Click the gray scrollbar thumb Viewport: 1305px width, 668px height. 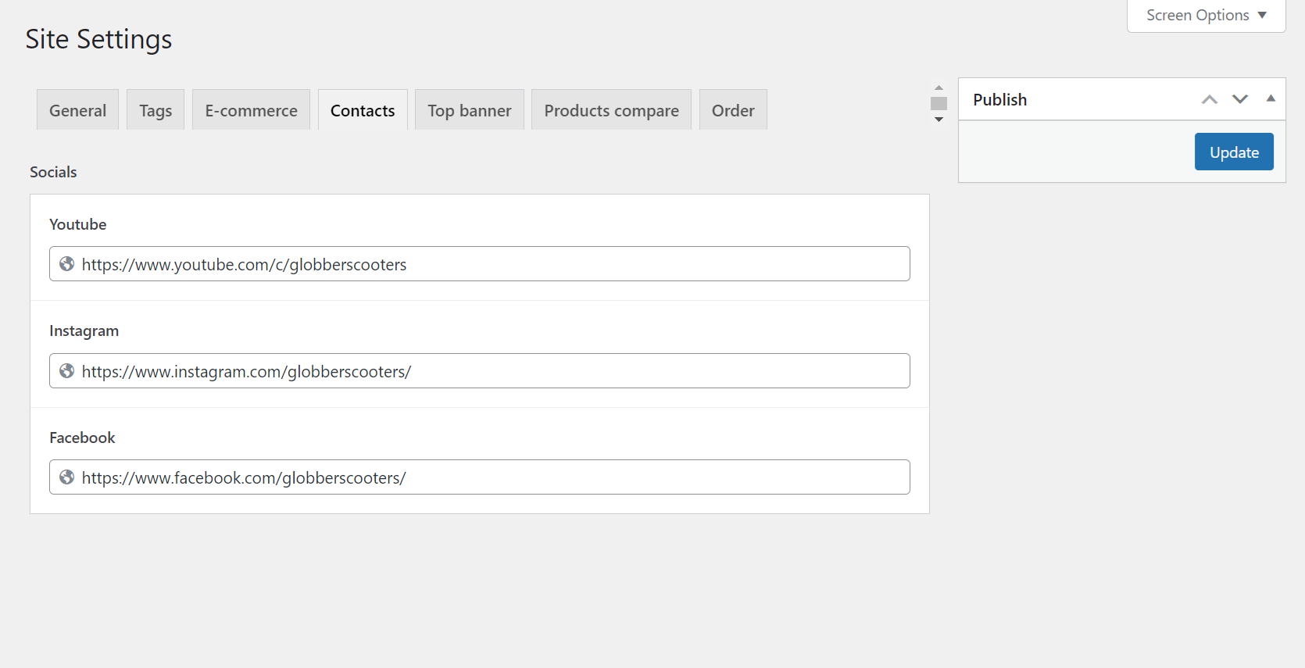(x=939, y=103)
